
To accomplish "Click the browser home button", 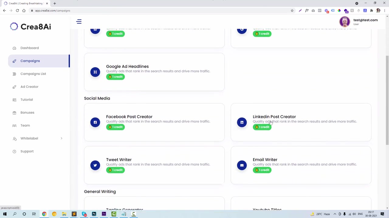I will click(24, 11).
